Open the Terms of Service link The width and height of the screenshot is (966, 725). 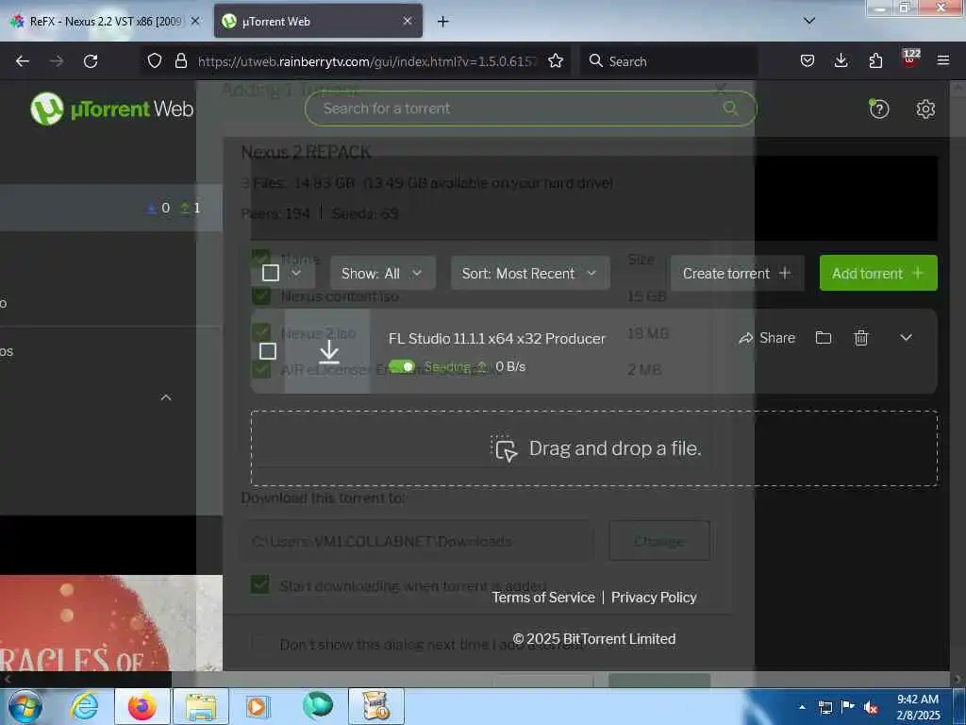coord(542,598)
